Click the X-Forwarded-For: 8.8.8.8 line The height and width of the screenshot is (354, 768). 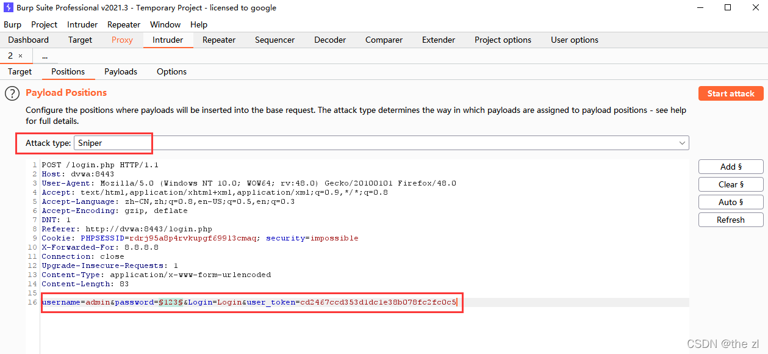coord(100,247)
